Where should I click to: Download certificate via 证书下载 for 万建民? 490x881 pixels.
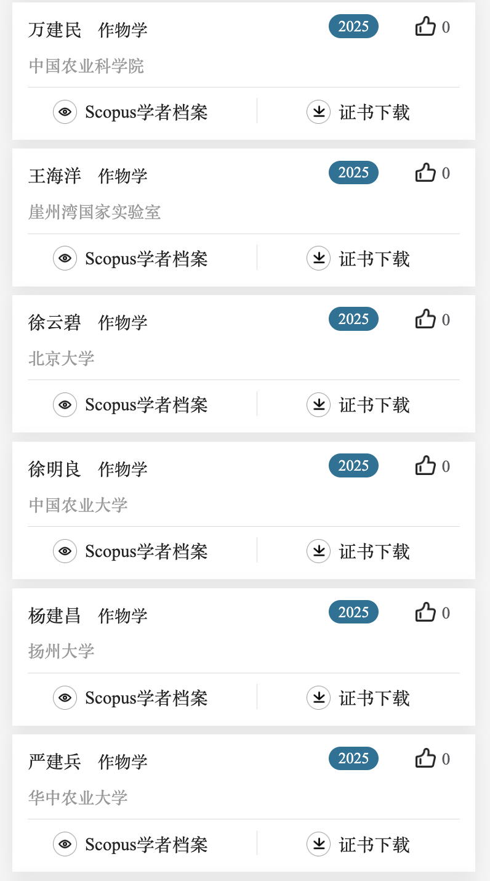click(374, 112)
